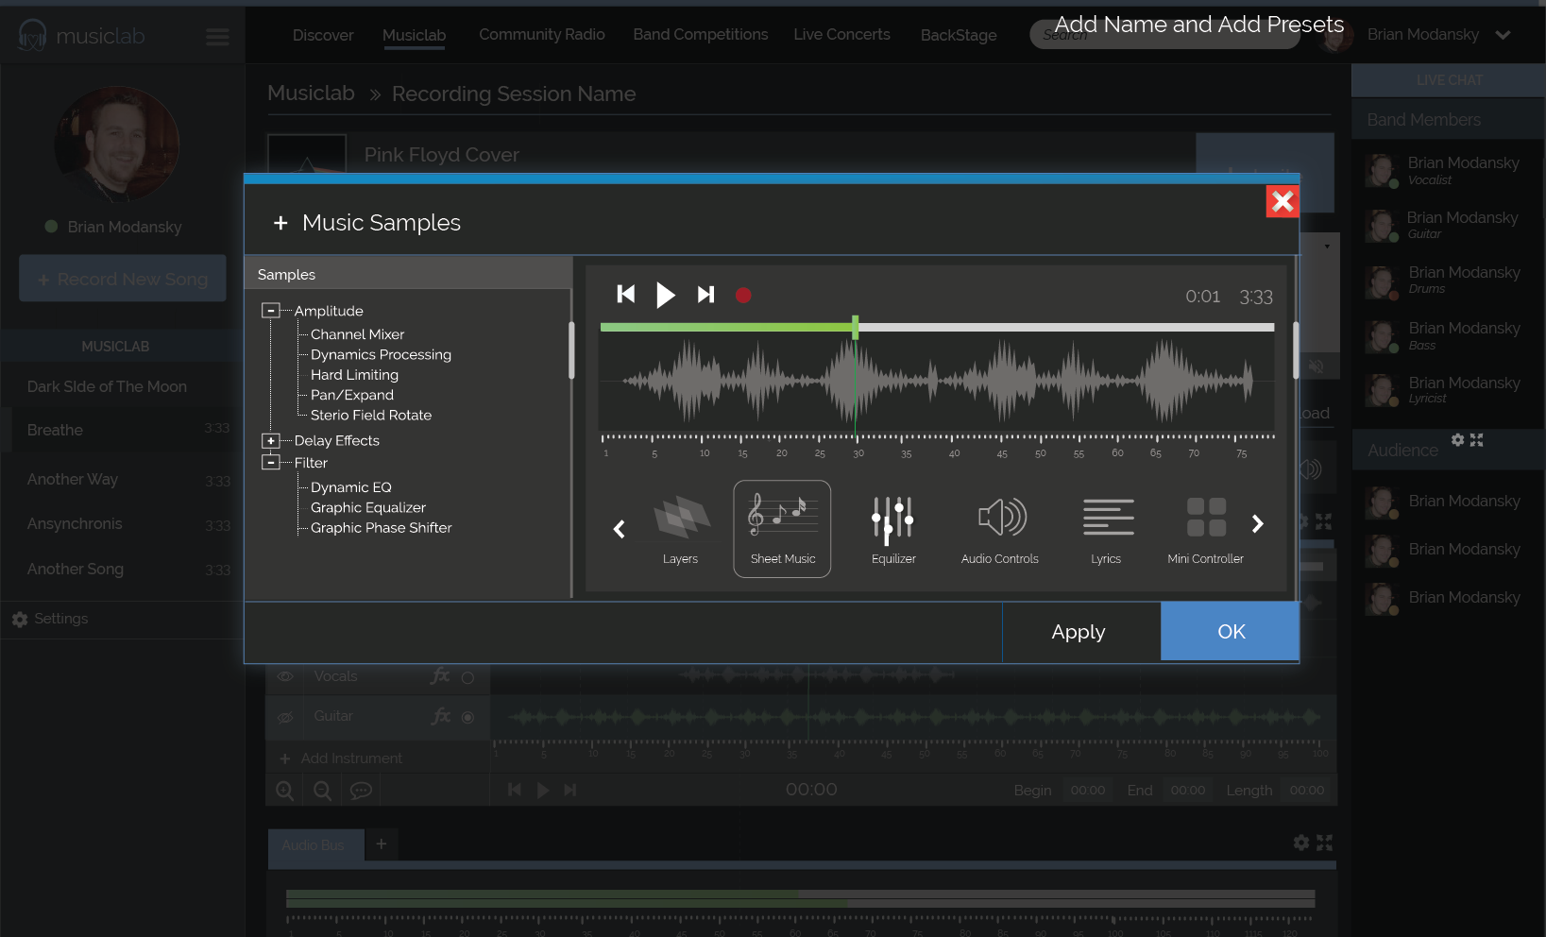Open the fx effects for Guitar track
Screen dimensions: 1546x937
[x=440, y=716]
